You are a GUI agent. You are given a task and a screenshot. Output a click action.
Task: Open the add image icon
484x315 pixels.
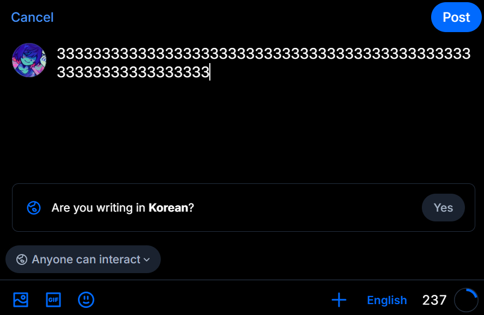(x=21, y=300)
